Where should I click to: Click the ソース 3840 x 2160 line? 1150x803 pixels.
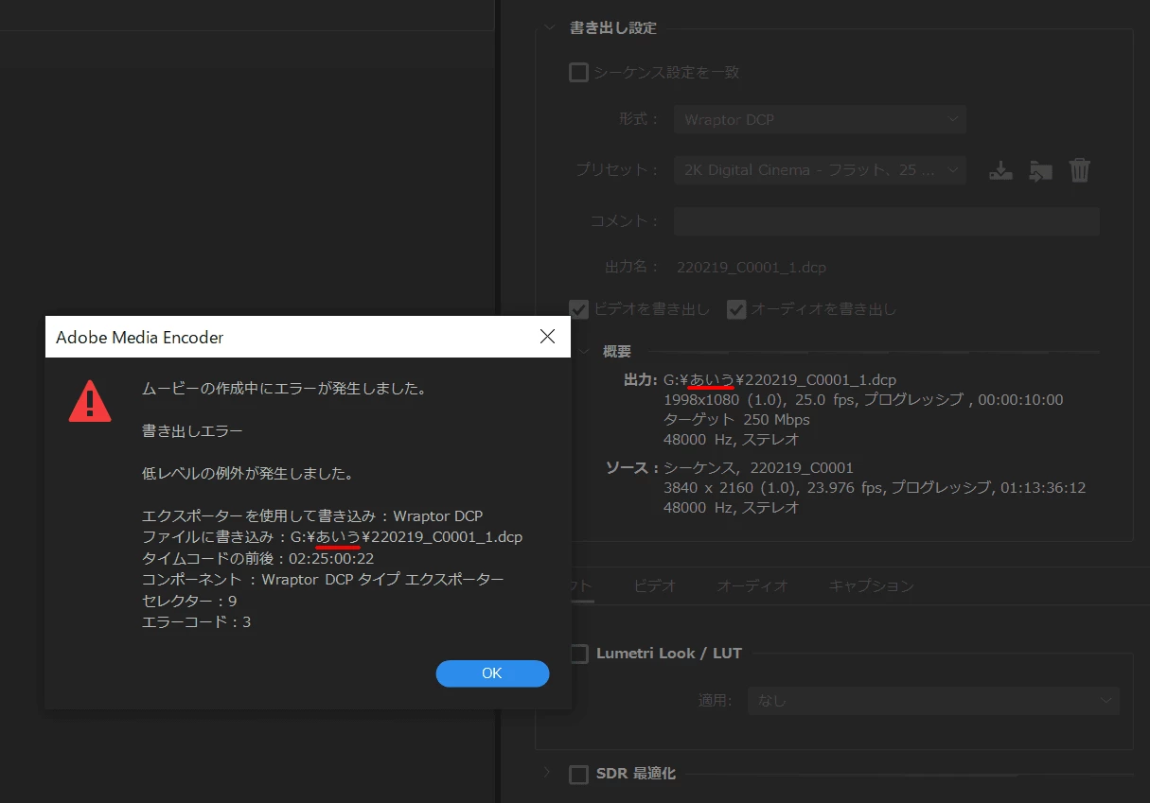[x=875, y=488]
